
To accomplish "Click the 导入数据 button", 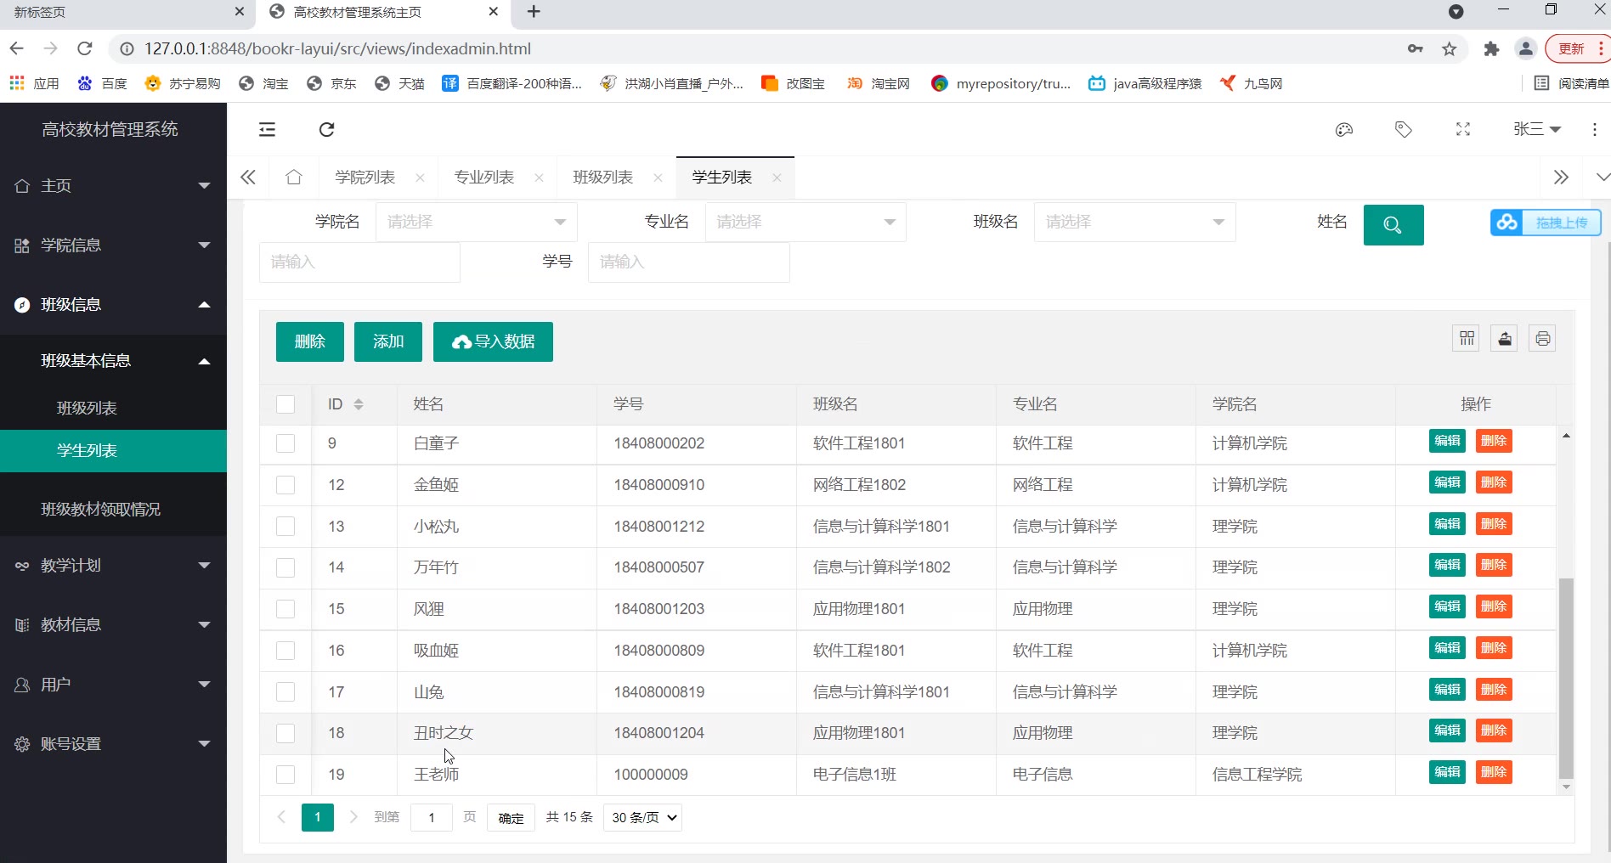I will (x=493, y=341).
